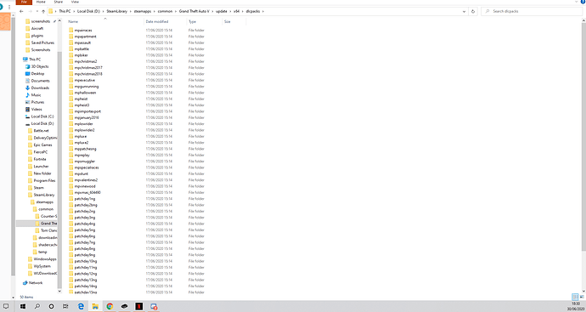This screenshot has height=312, width=586.
Task: Open Netflix from the taskbar
Action: click(x=138, y=306)
